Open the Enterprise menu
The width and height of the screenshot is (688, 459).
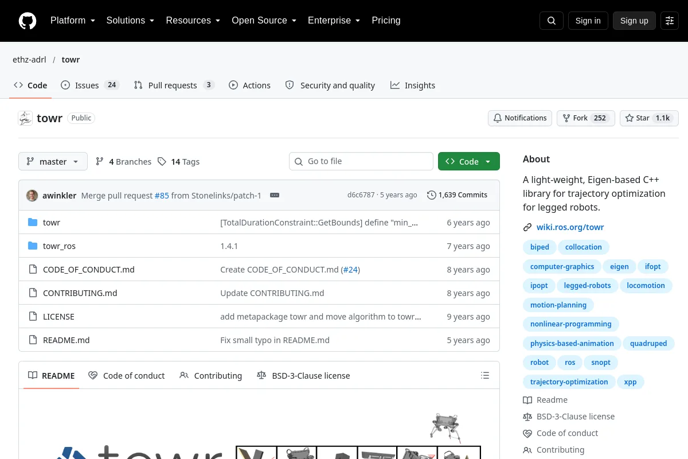coord(334,21)
